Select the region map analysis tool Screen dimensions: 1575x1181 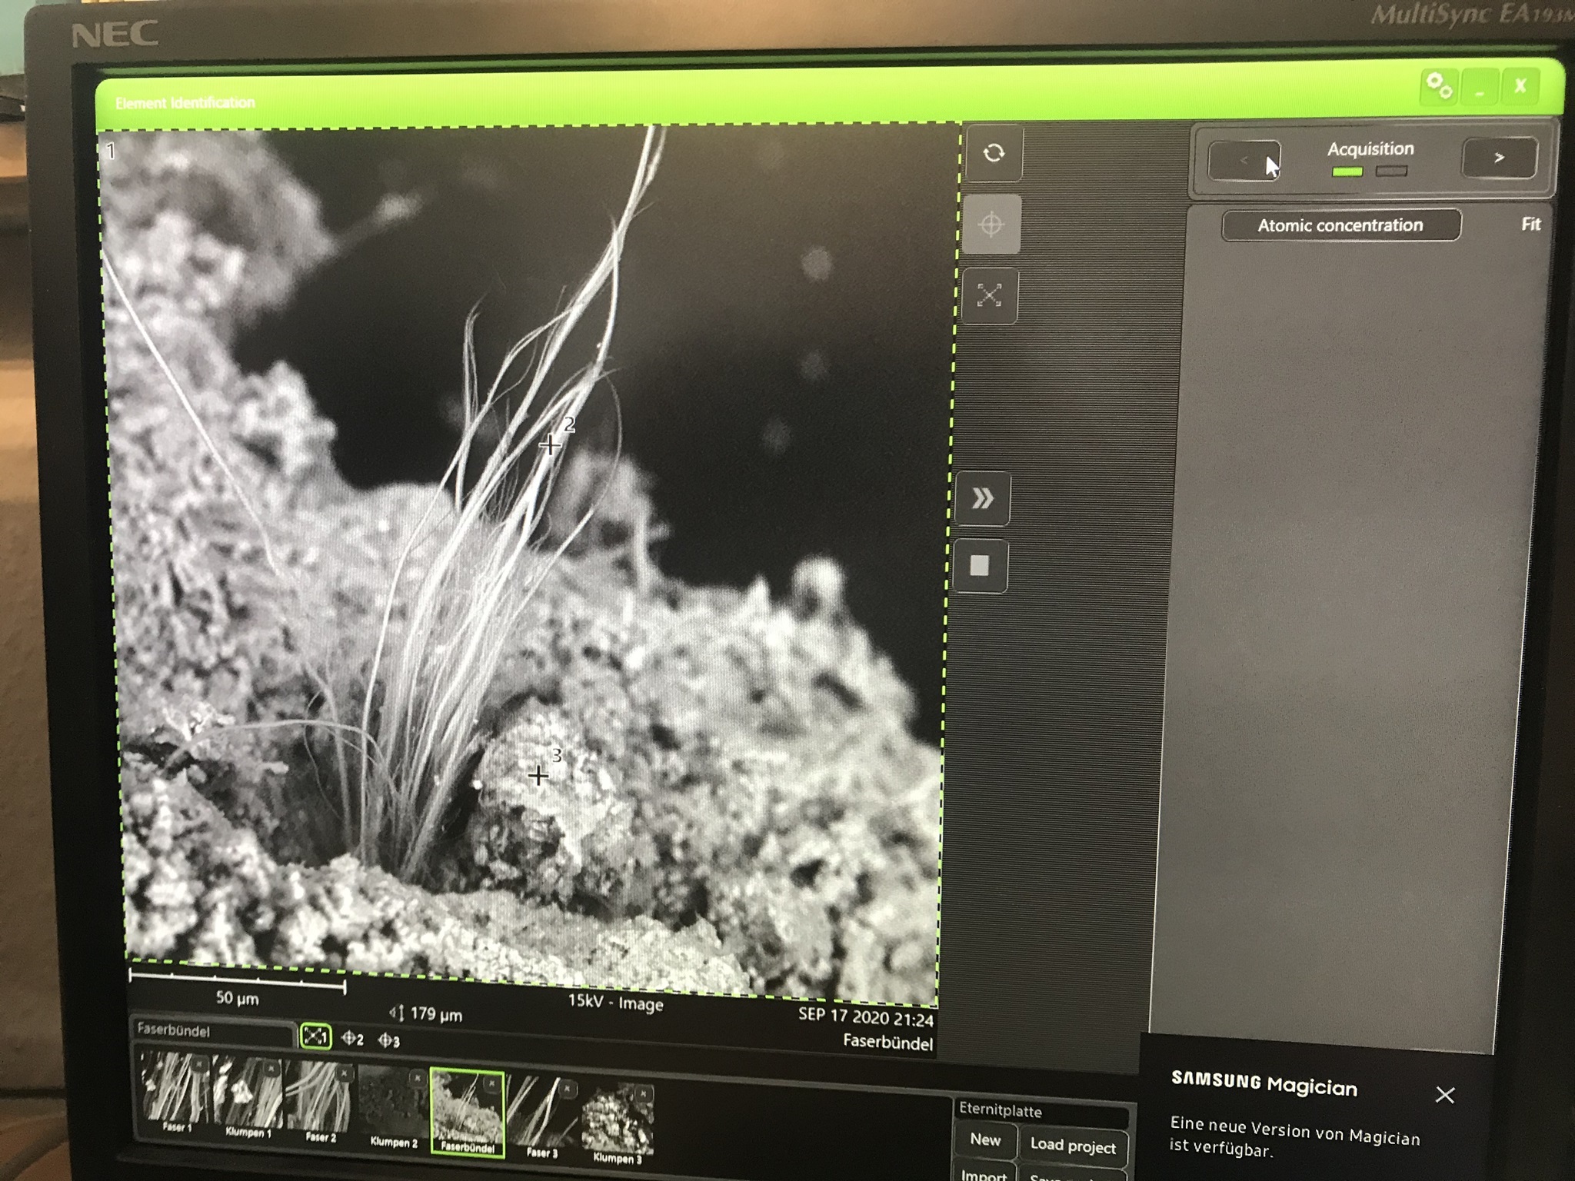pos(989,295)
